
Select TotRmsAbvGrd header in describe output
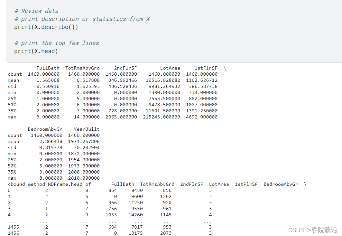click(82, 68)
